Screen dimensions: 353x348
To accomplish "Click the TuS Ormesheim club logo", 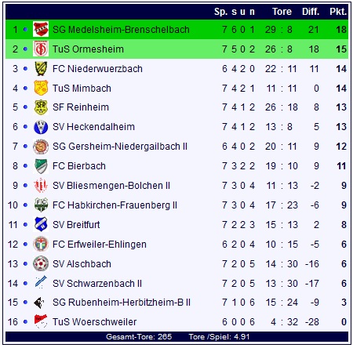I will 41,49.
